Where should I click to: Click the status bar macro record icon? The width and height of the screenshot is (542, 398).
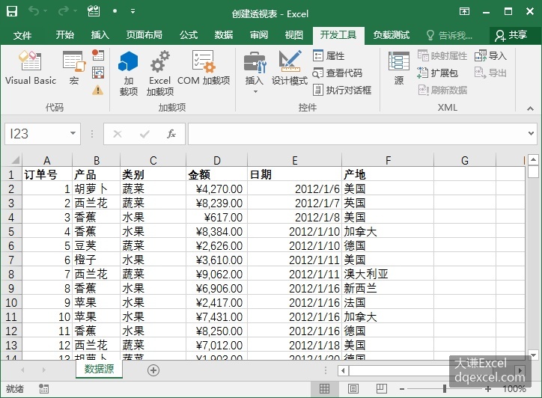tap(43, 389)
